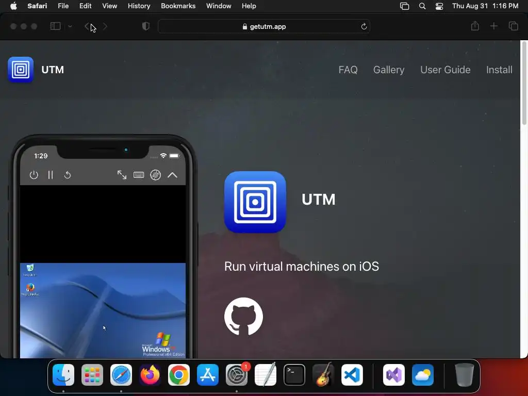This screenshot has height=396, width=528.
Task: Open the Gallery link
Action: [x=389, y=70]
